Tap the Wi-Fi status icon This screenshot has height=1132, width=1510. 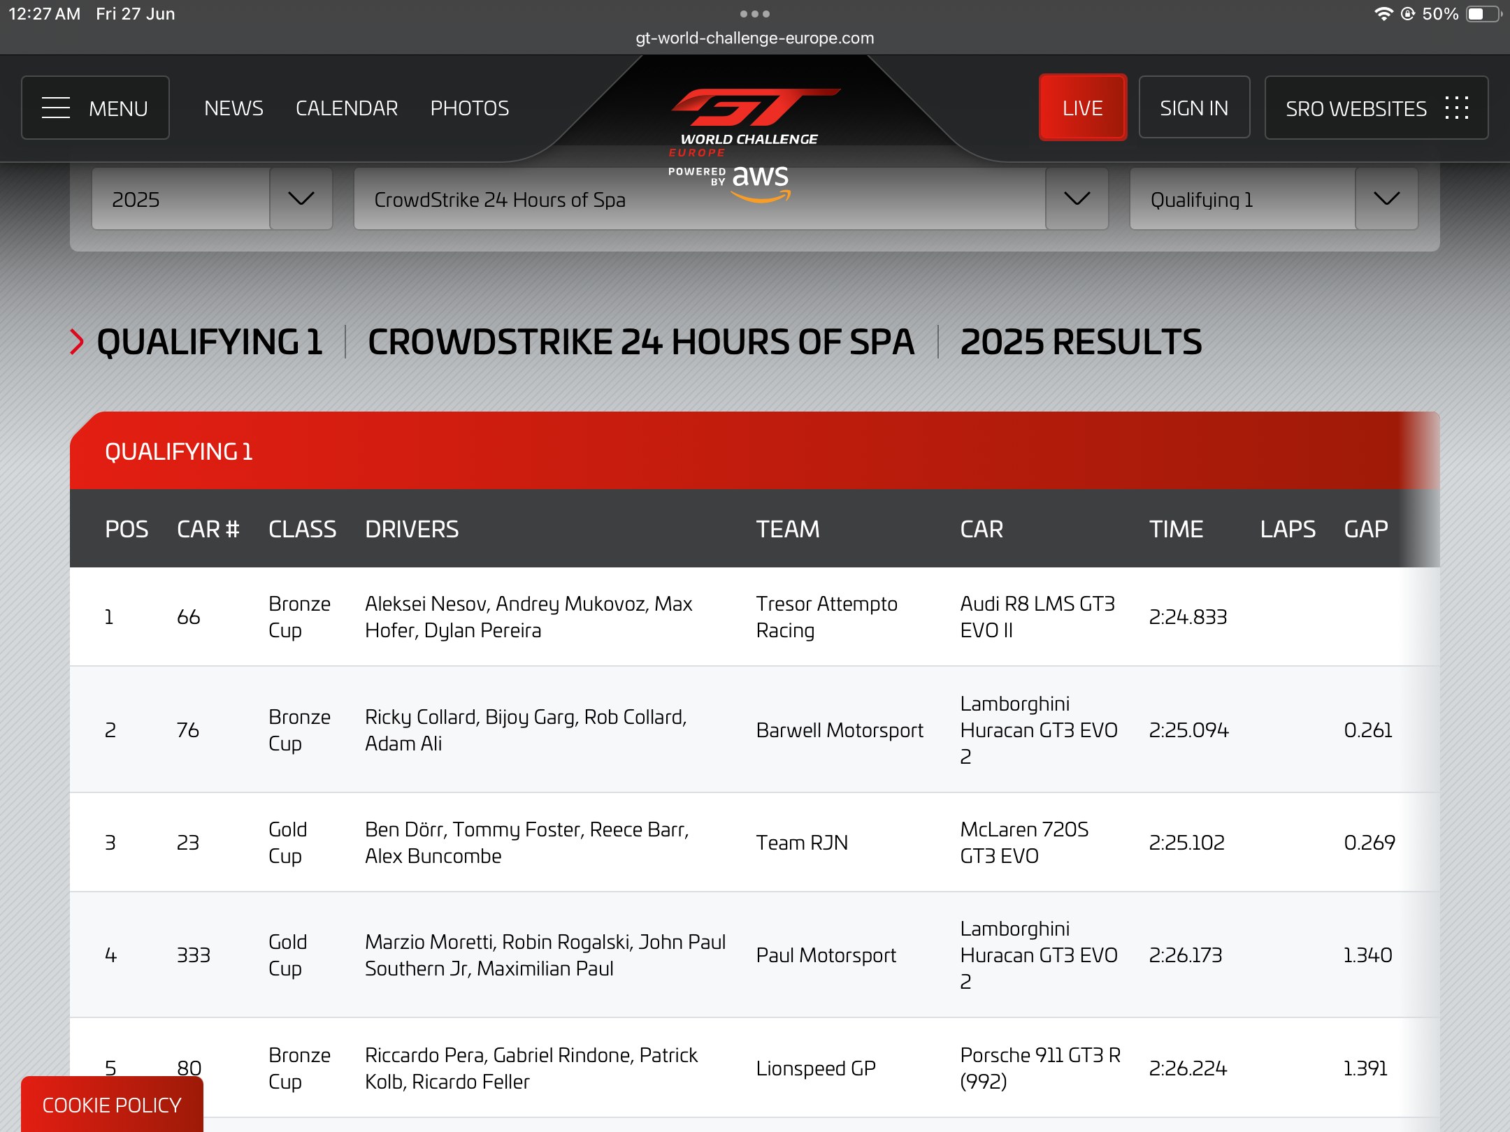pos(1383,14)
